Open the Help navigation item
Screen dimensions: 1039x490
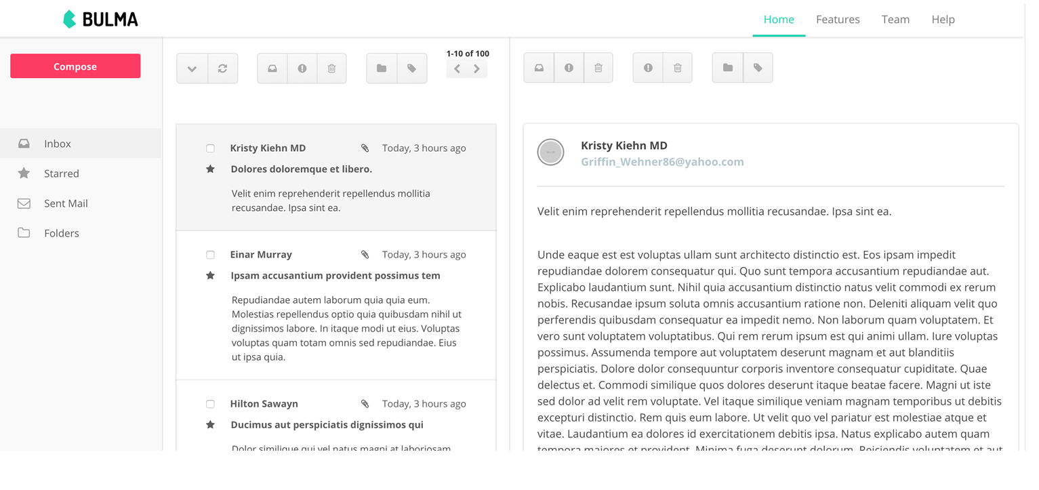pos(943,19)
